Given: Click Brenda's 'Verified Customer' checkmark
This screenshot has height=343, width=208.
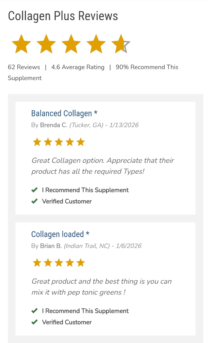Looking at the screenshot, I should pos(34,201).
